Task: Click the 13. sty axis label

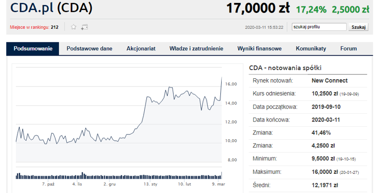Action: tap(151, 184)
